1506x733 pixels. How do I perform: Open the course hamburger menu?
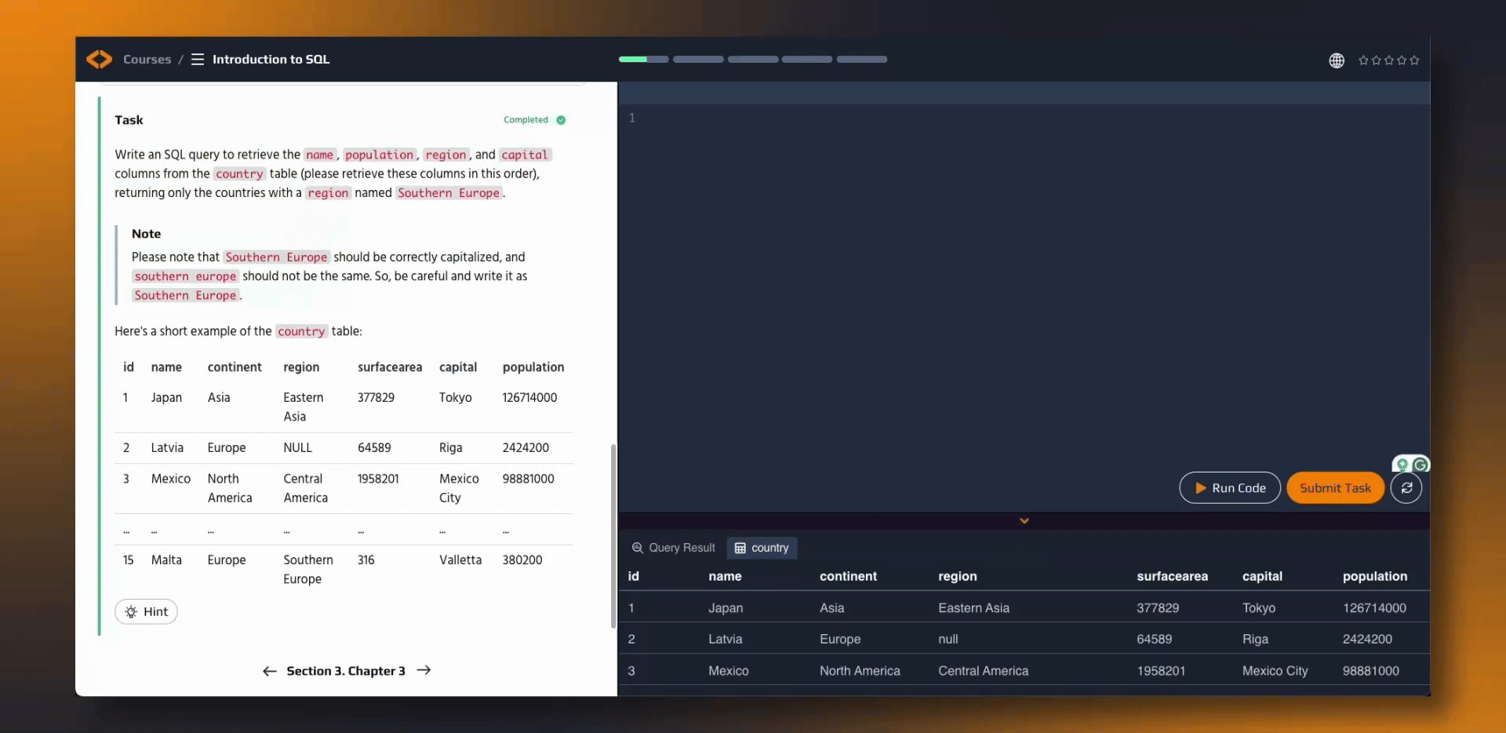198,60
